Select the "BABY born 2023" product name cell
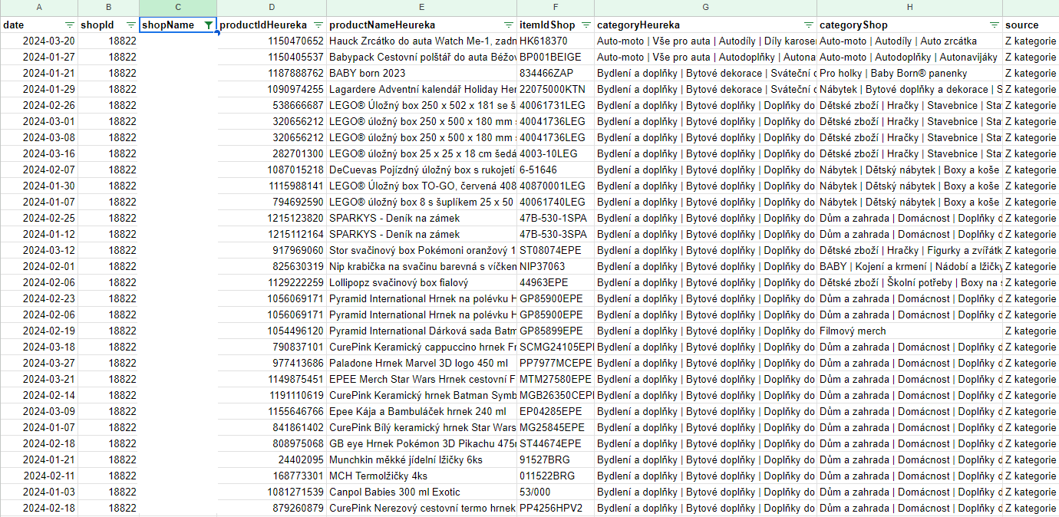 click(422, 74)
